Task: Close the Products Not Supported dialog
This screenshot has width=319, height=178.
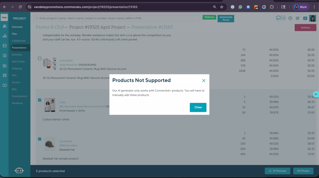Action: click(x=198, y=108)
